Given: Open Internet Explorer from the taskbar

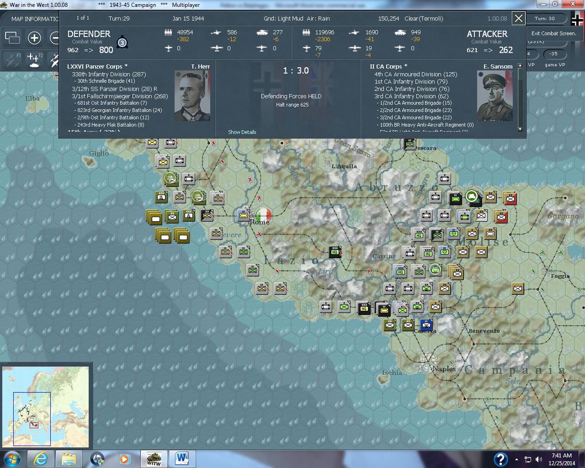Looking at the screenshot, I should [x=42, y=458].
